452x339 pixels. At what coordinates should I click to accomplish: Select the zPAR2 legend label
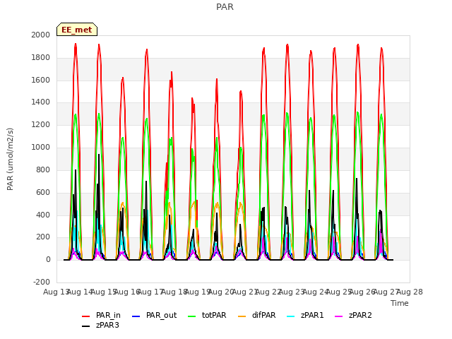tap(360, 315)
